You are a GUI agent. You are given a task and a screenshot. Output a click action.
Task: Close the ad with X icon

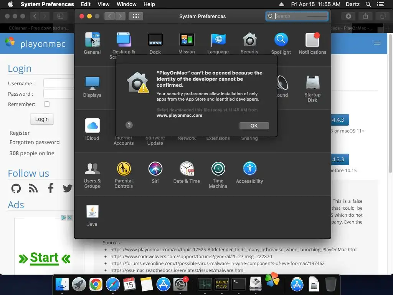(x=70, y=217)
